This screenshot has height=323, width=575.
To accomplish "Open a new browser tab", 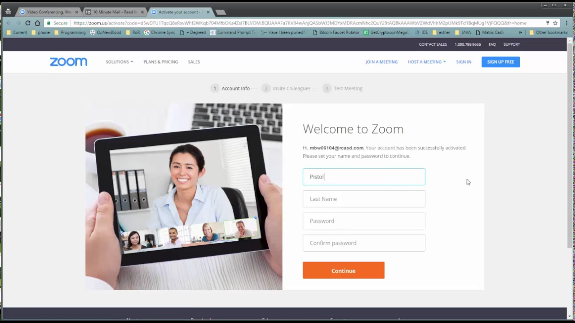I will (221, 12).
